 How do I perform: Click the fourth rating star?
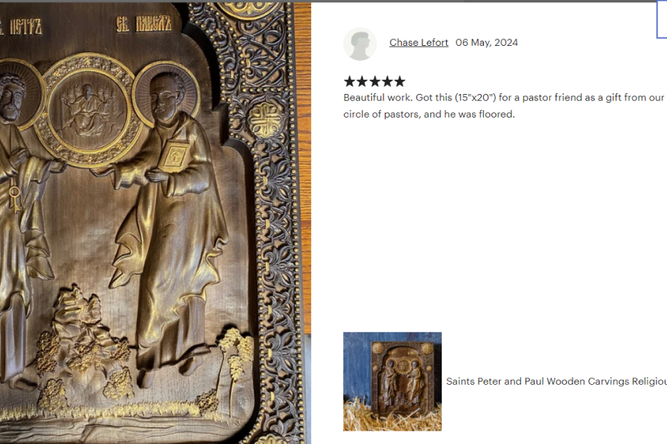click(387, 81)
